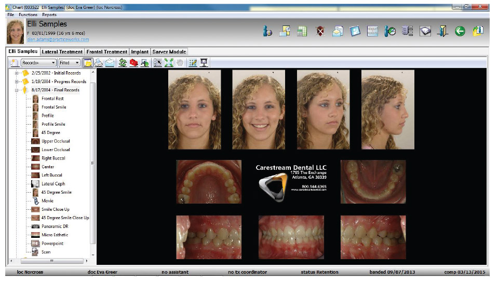Click the tree panel horizontal scrollbar
Viewport: 498px width, 282px height.
pyautogui.click(x=51, y=260)
